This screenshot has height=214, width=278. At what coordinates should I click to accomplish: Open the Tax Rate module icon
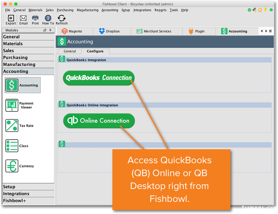[x=12, y=126]
